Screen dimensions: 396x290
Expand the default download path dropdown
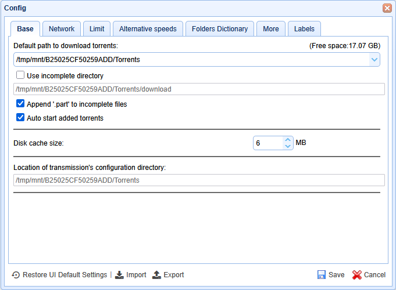point(374,59)
